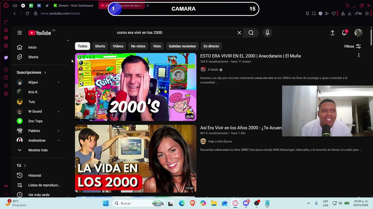373x209 pixels.
Task: Open the tab search magnifier in title bar
Action: [x=347, y=6]
